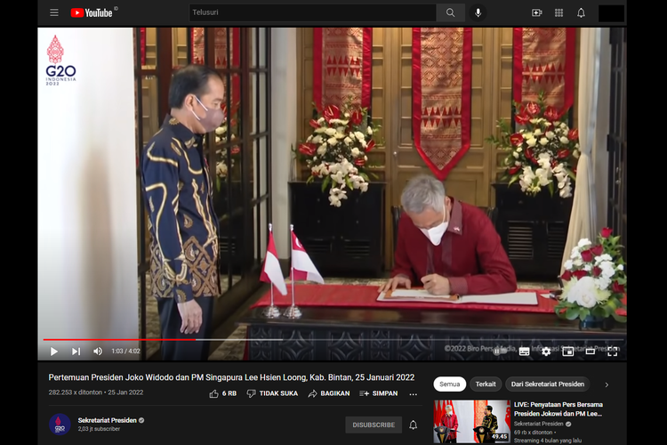
Task: Select the Terkait filter chip
Action: 486,384
